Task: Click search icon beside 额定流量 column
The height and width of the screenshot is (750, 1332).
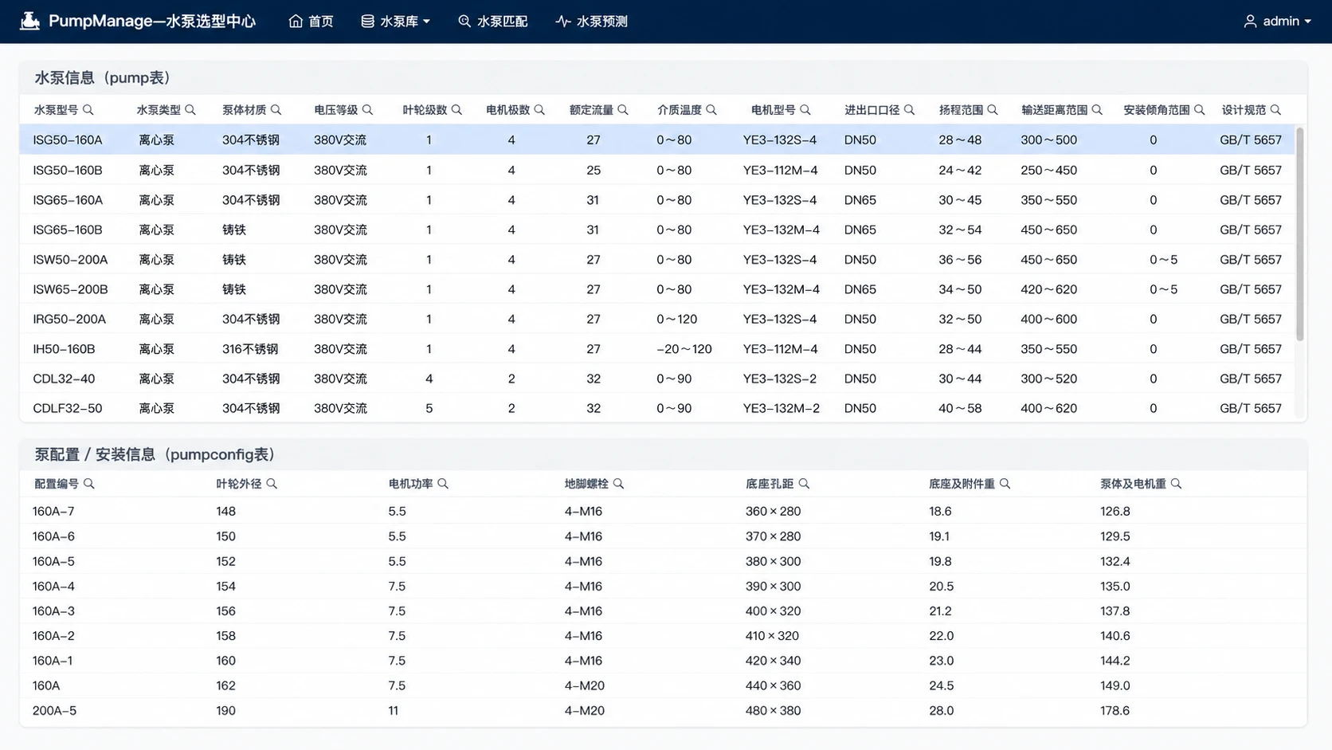Action: coord(624,110)
